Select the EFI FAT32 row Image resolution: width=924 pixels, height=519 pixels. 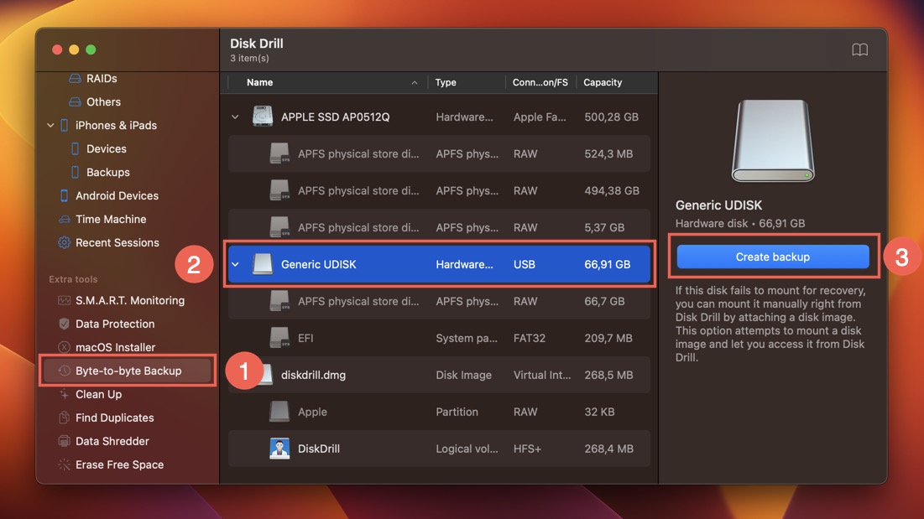pyautogui.click(x=439, y=338)
